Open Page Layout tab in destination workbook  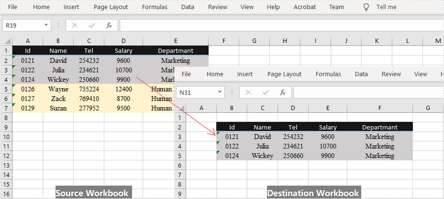[284, 74]
